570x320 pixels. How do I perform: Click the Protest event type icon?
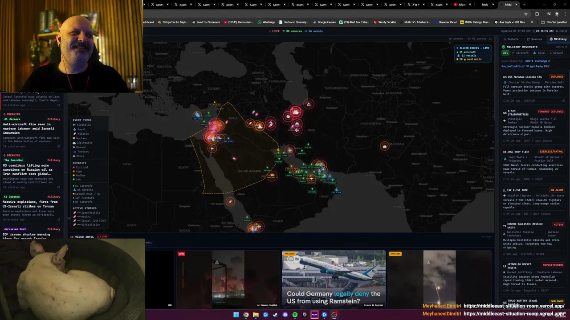(x=74, y=152)
